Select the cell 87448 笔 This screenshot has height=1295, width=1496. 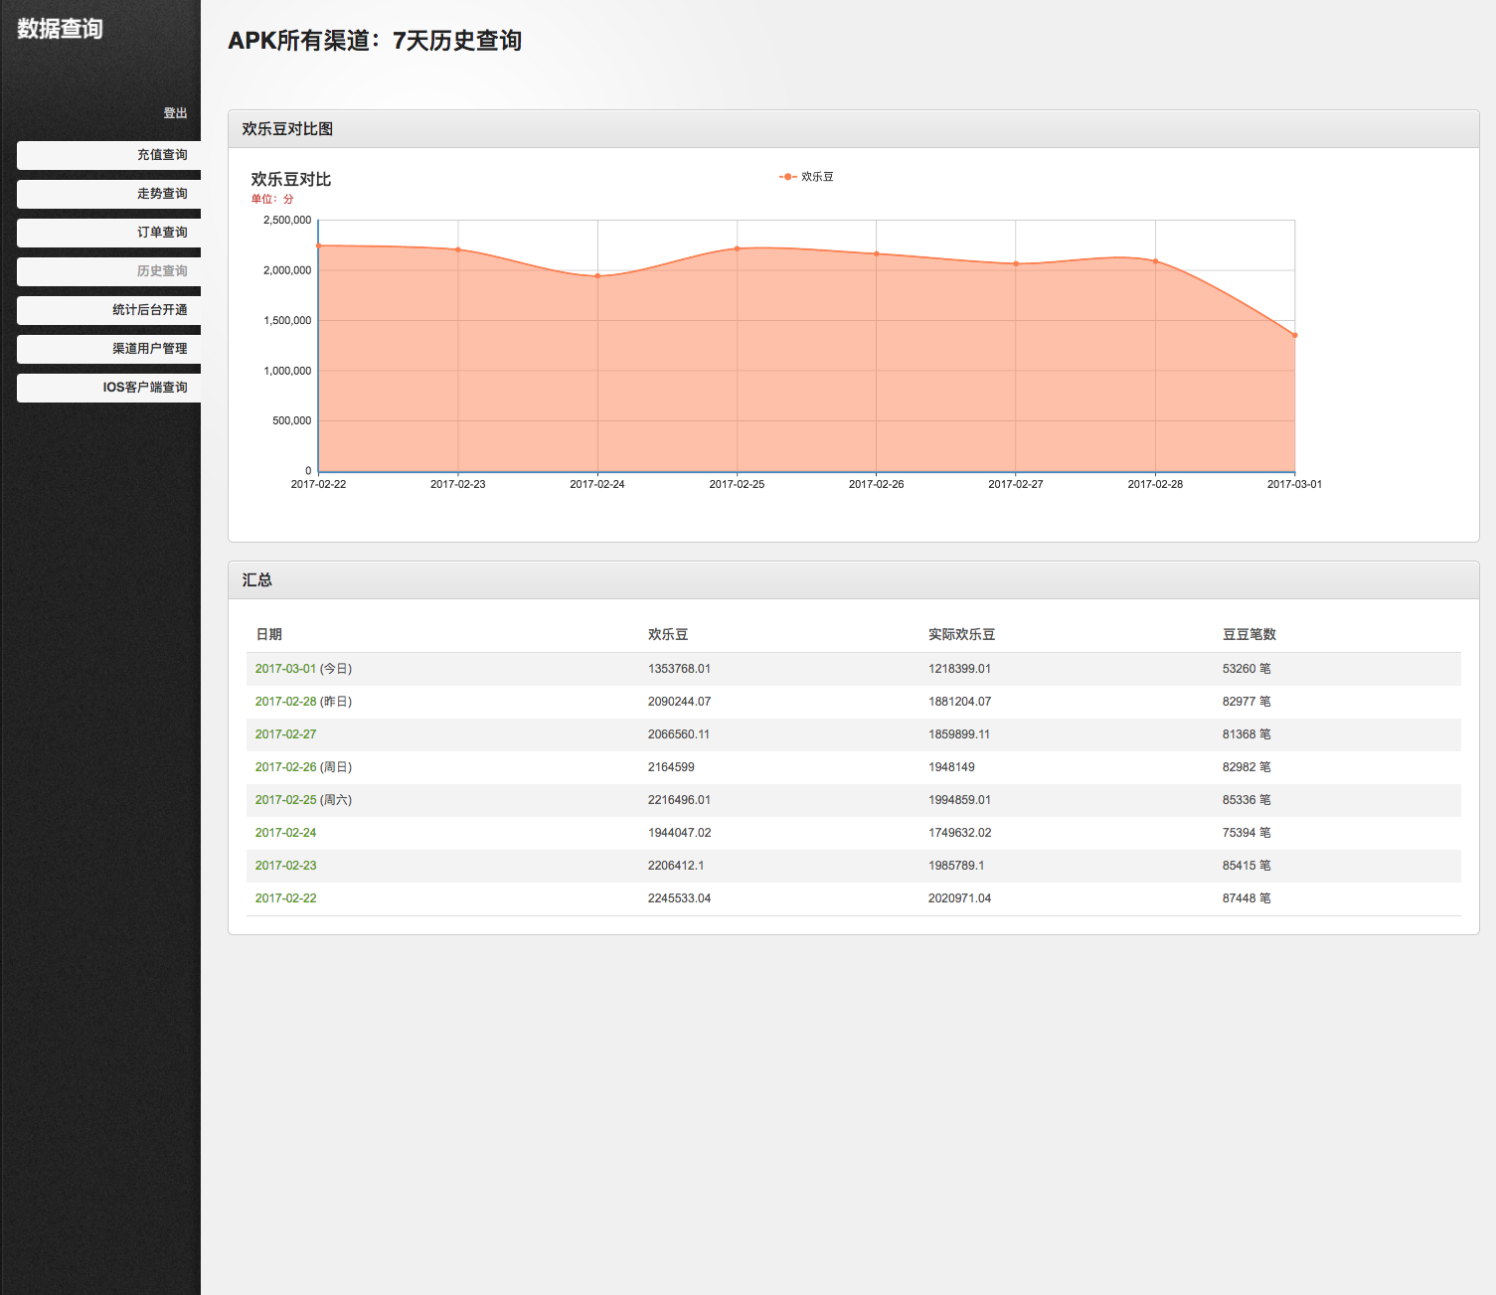point(1247,898)
